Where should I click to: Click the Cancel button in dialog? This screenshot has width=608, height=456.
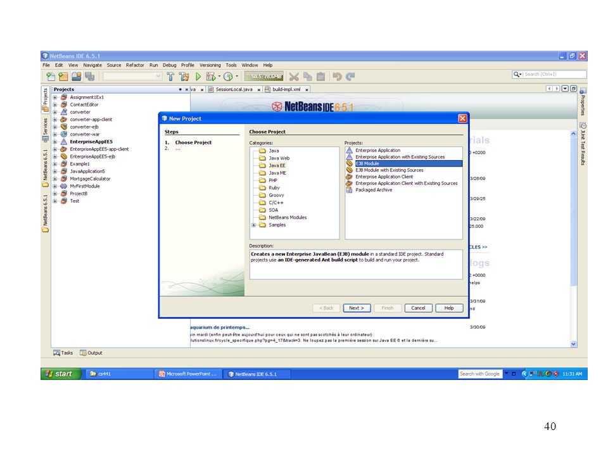point(419,308)
